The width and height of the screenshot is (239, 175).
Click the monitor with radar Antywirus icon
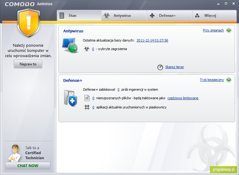pos(70,46)
